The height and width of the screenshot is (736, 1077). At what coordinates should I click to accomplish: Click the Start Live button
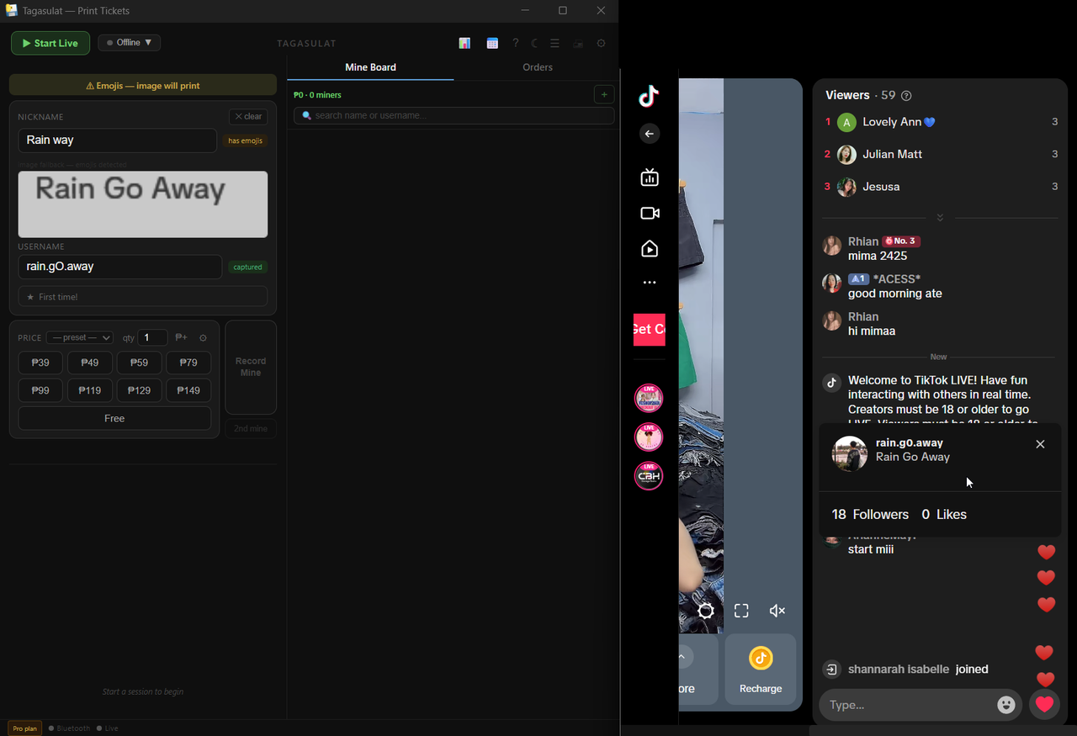click(50, 43)
